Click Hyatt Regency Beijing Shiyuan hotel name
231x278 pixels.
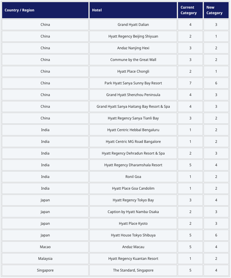(x=133, y=36)
